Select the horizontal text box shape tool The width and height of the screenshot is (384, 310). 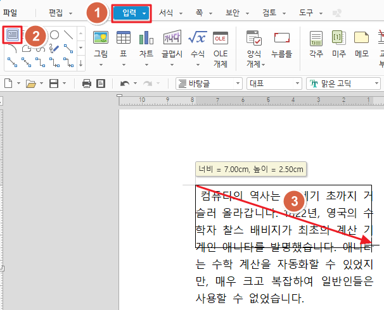[x=13, y=35]
